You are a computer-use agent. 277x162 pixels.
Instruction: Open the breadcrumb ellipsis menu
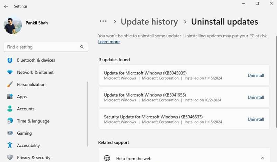point(103,21)
